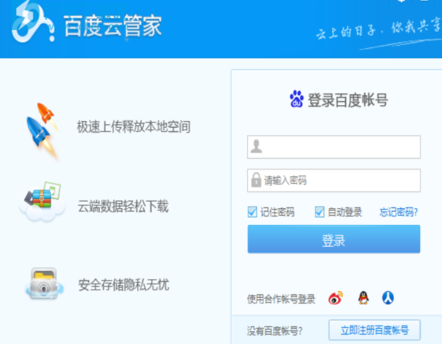Click the Baidu paw logo beside 登录百度帐号

pyautogui.click(x=297, y=99)
